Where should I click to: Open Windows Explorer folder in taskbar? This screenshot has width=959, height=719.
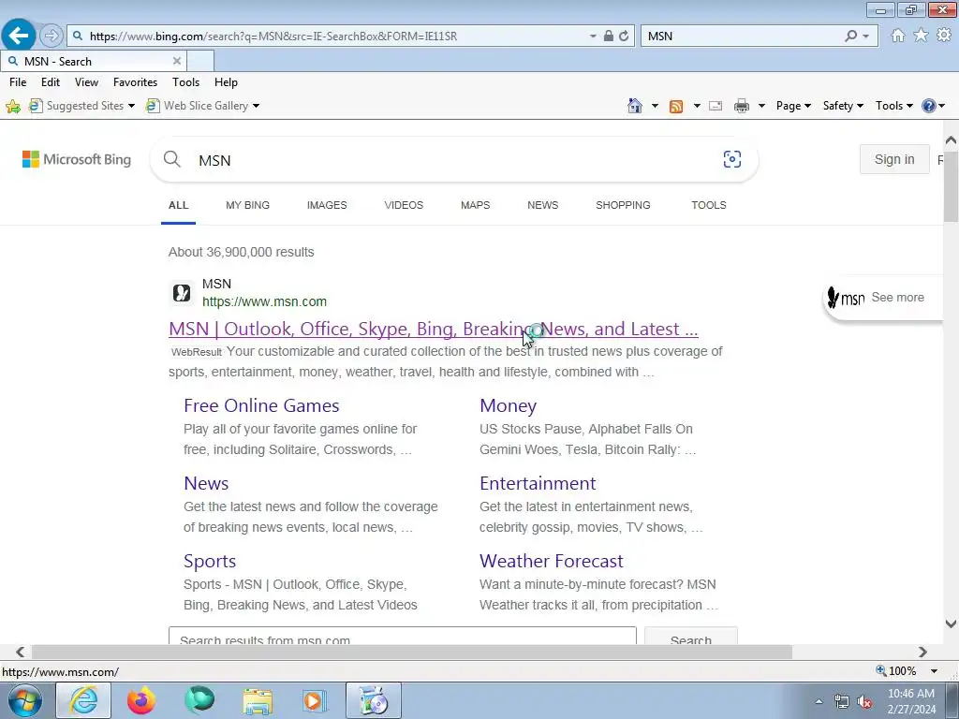click(x=258, y=700)
